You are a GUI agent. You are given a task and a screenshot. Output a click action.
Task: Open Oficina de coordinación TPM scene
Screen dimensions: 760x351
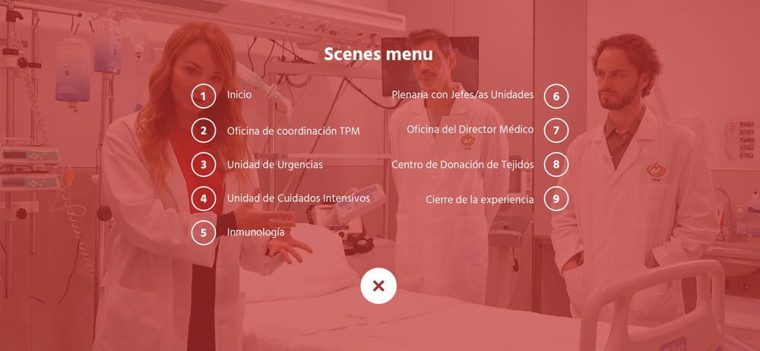pos(293,131)
